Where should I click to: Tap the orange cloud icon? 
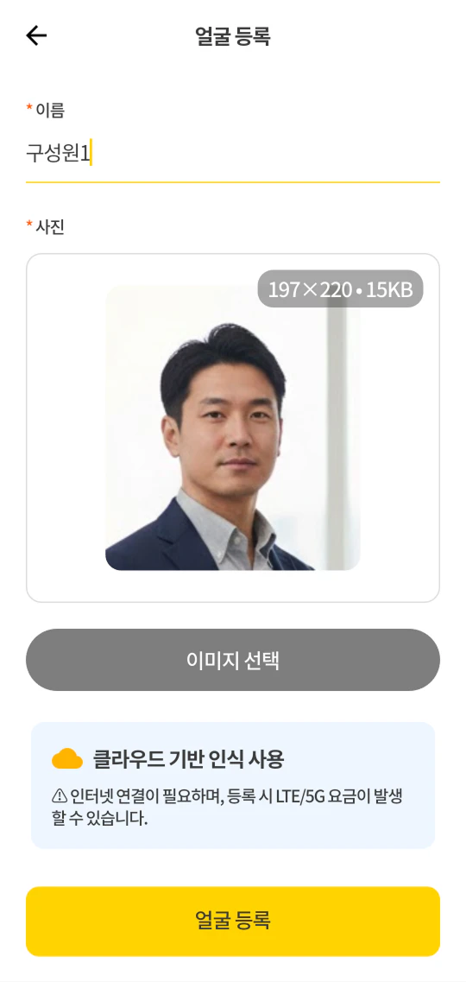tap(67, 759)
